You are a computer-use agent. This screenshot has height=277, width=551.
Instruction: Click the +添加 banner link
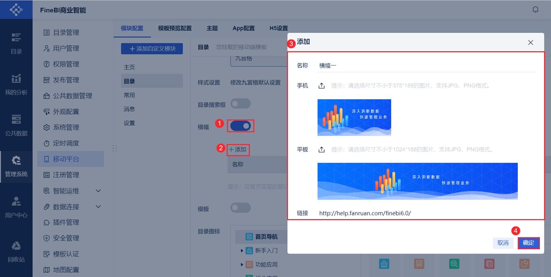pos(238,150)
